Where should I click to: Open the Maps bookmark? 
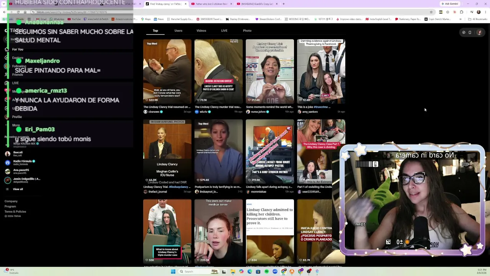point(145,19)
